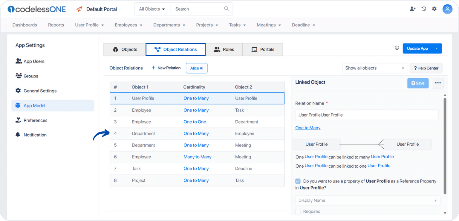Expand the Display Name dropdown
Image resolution: width=459 pixels, height=221 pixels.
click(368, 200)
